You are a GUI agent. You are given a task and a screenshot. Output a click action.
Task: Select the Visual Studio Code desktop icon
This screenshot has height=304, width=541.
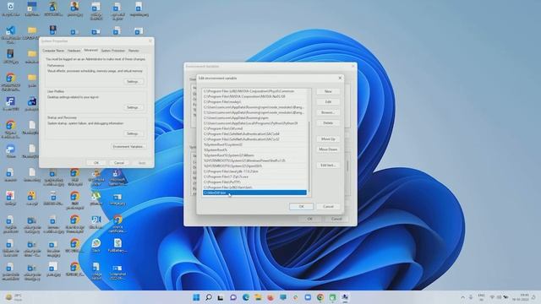(x=11, y=35)
